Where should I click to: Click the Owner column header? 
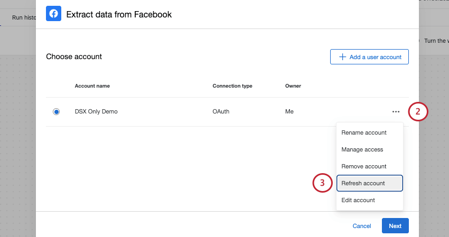[x=293, y=86]
